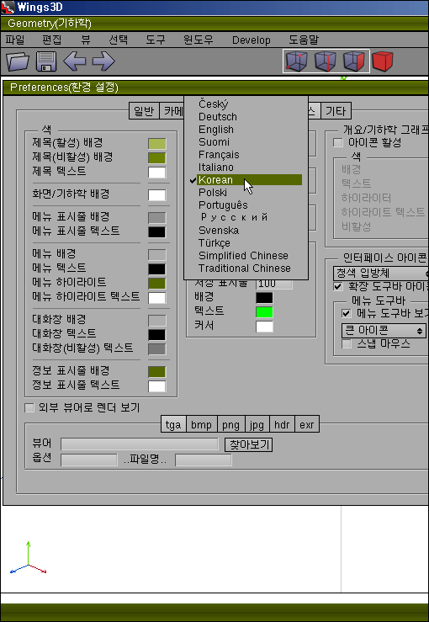This screenshot has height=622, width=429.
Task: Click the 찾아보기 browse button
Action: click(249, 444)
